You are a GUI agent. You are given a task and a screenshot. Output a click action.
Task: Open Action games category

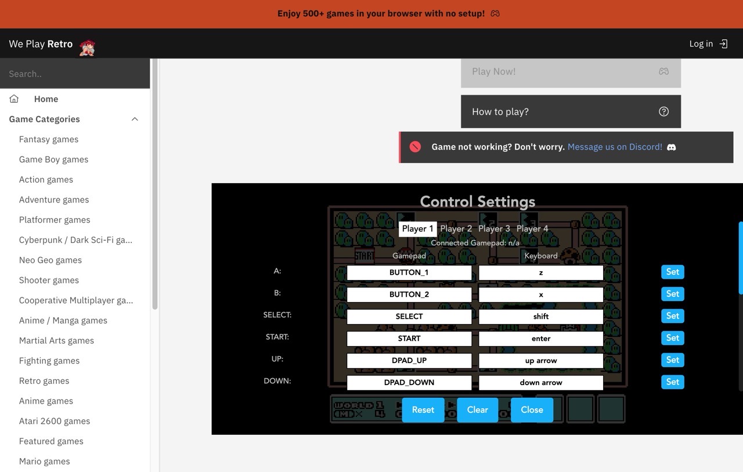[46, 180]
